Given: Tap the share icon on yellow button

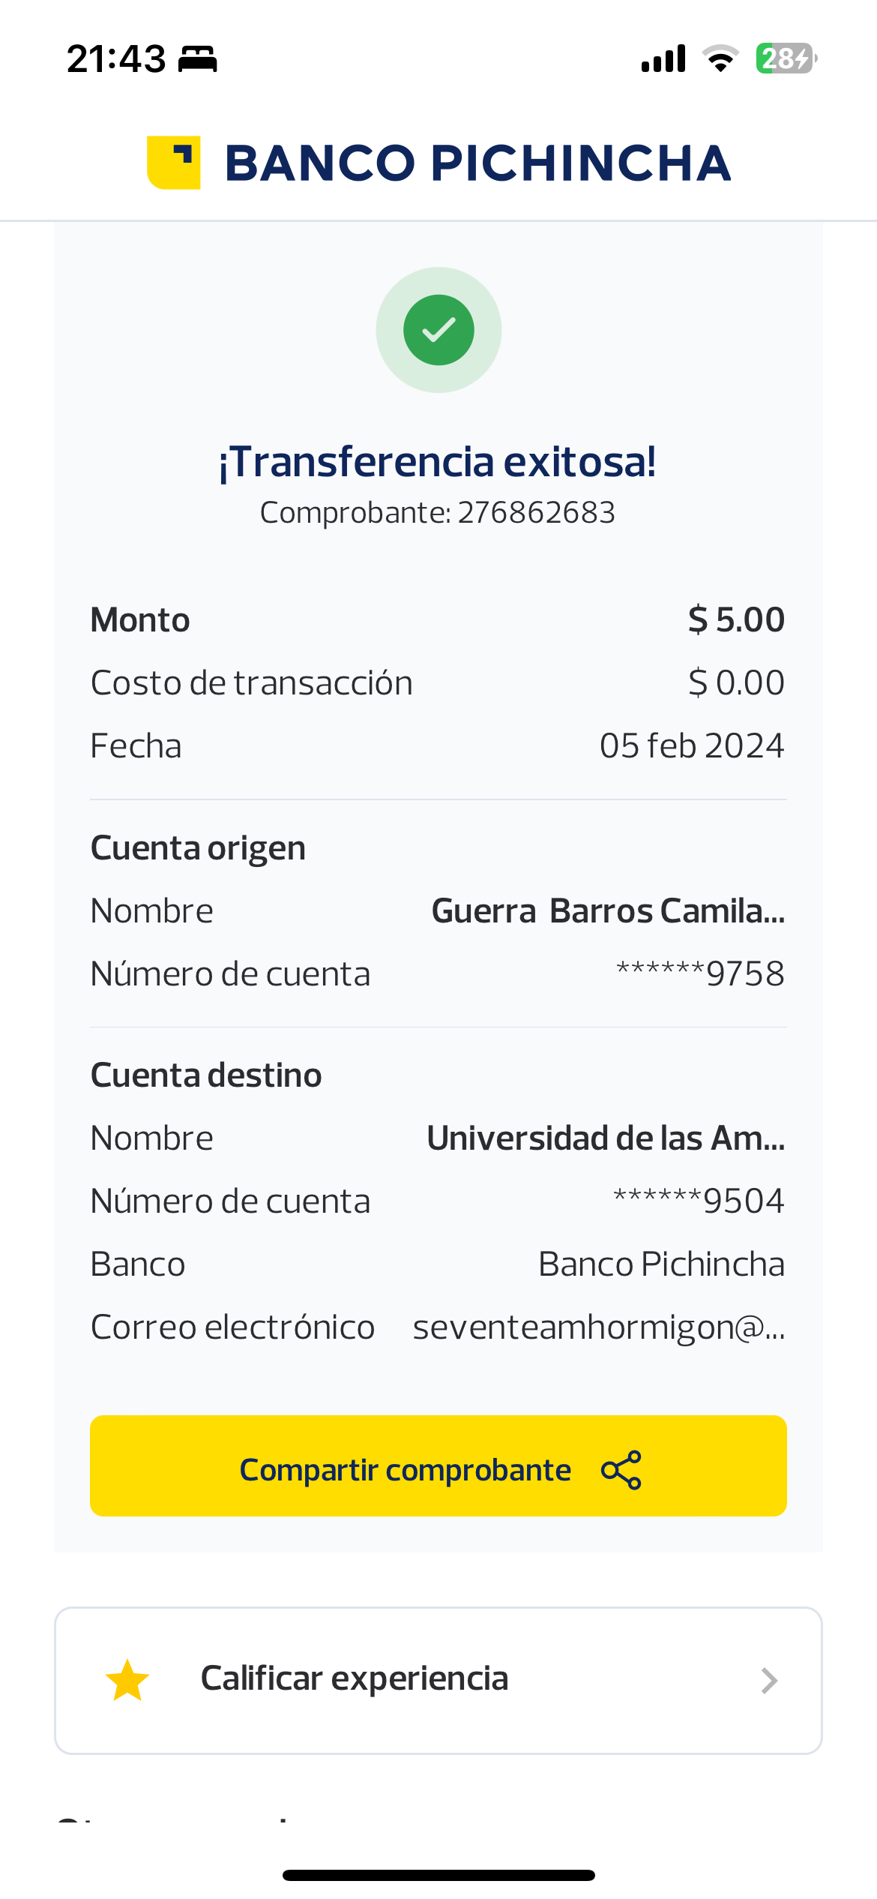Looking at the screenshot, I should click(x=621, y=1470).
